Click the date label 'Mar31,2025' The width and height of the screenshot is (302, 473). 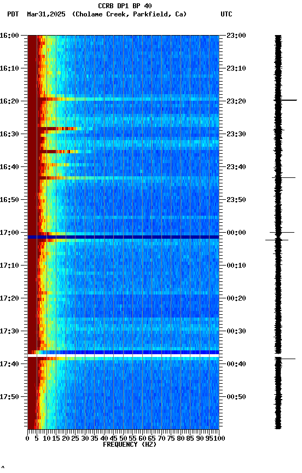click(46, 14)
